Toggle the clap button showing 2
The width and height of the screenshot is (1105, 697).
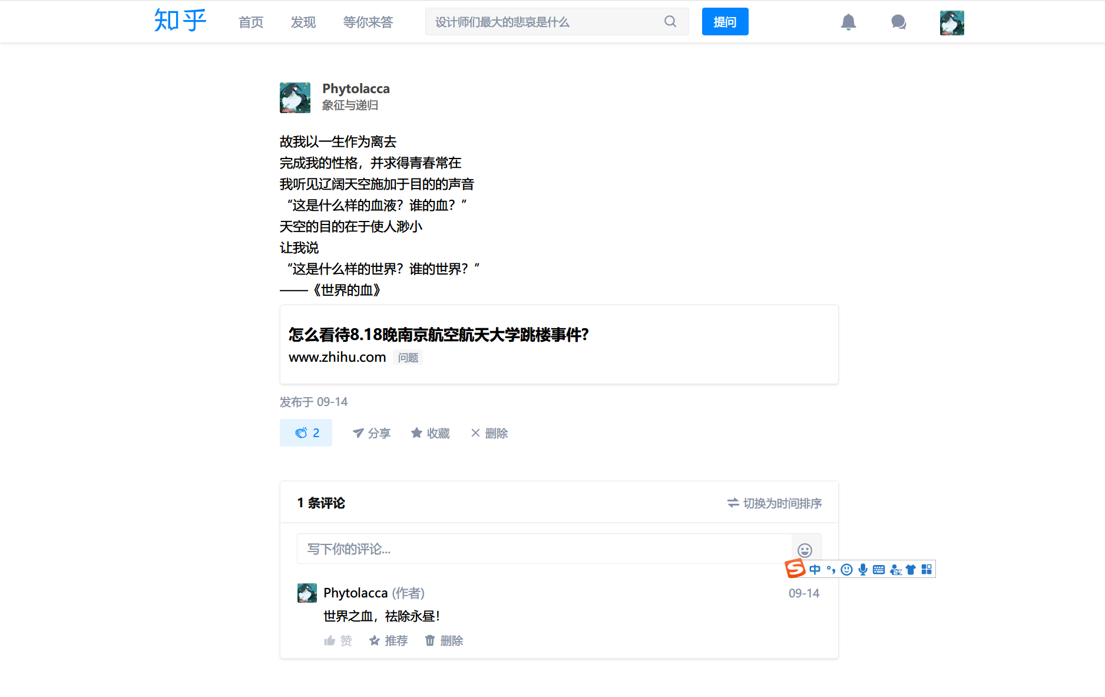[306, 433]
